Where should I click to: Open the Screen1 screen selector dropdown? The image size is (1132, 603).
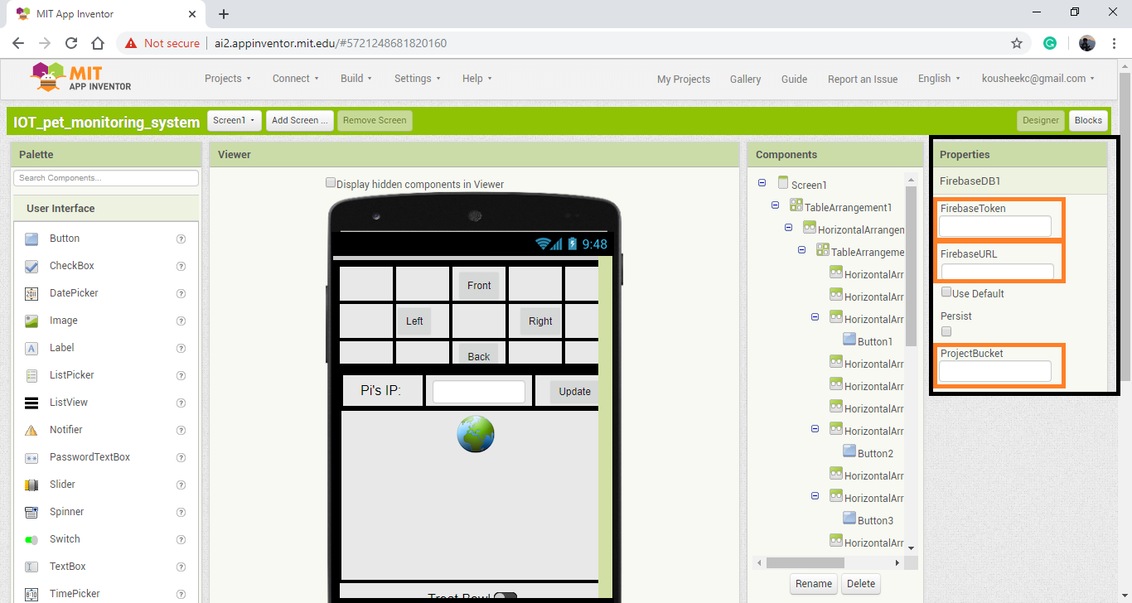(234, 120)
